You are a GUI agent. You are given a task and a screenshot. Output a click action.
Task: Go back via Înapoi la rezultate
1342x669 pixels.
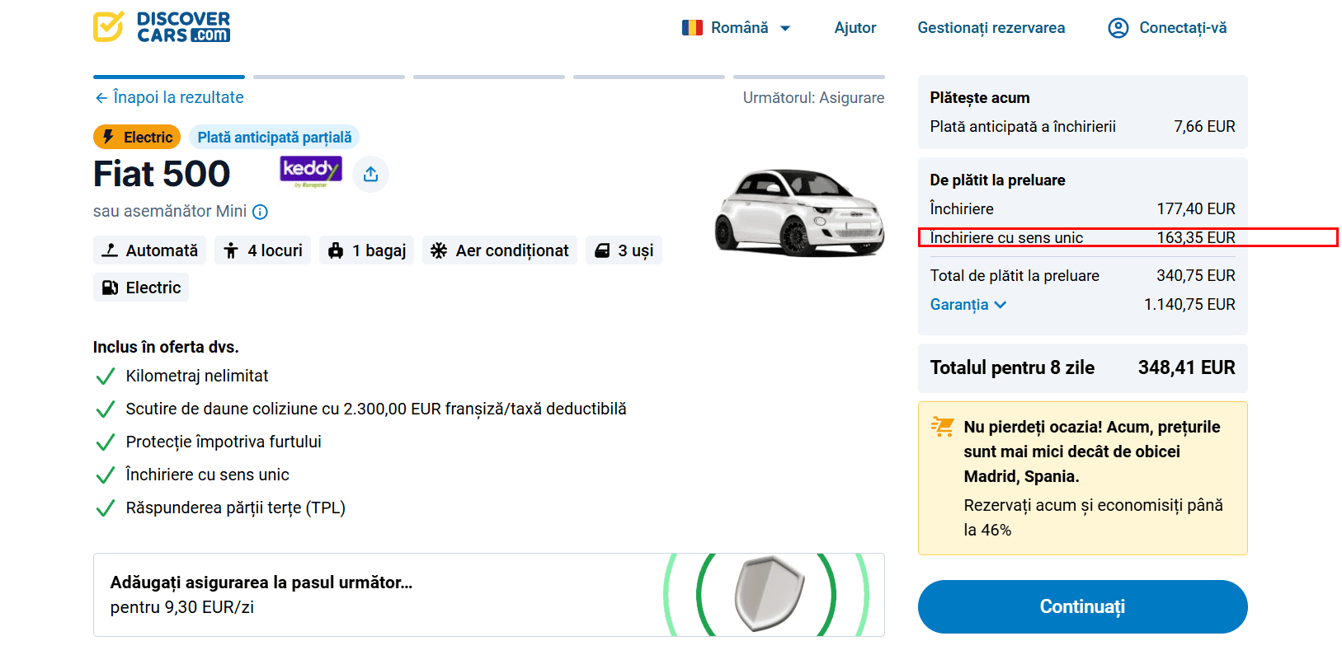click(x=170, y=97)
